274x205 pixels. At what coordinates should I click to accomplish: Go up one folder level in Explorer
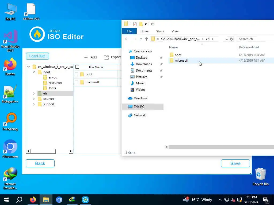(147, 39)
